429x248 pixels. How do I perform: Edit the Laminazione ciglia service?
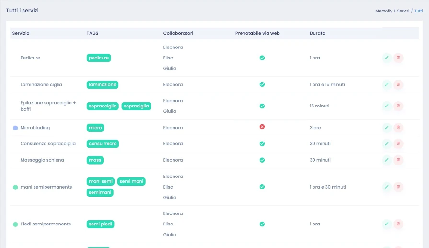387,85
